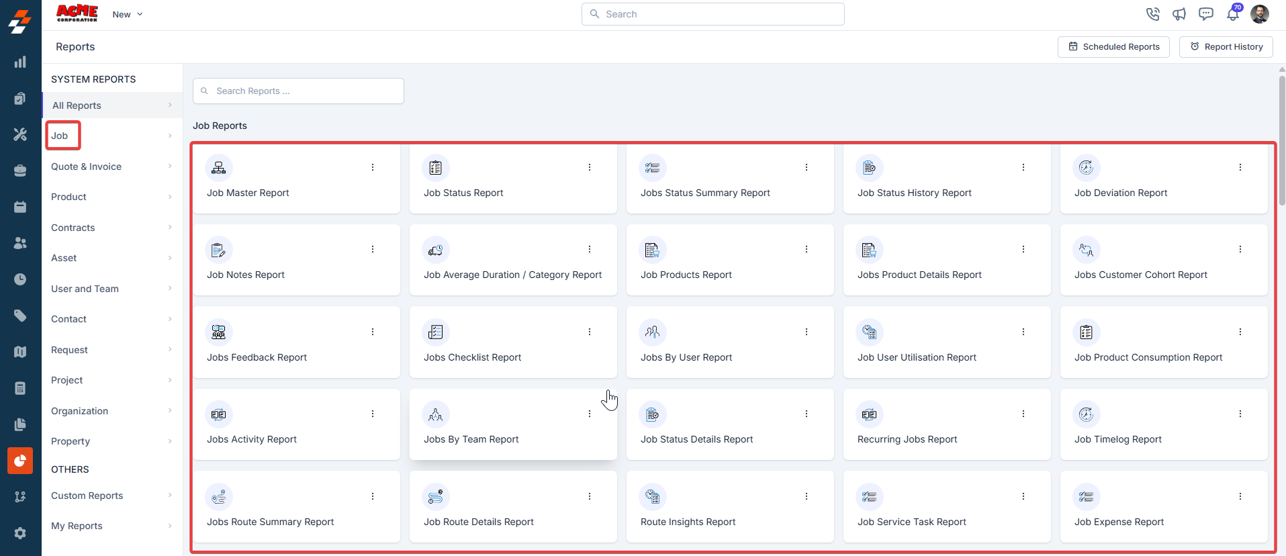
Task: Open more options for Job Products Report
Action: pos(807,249)
